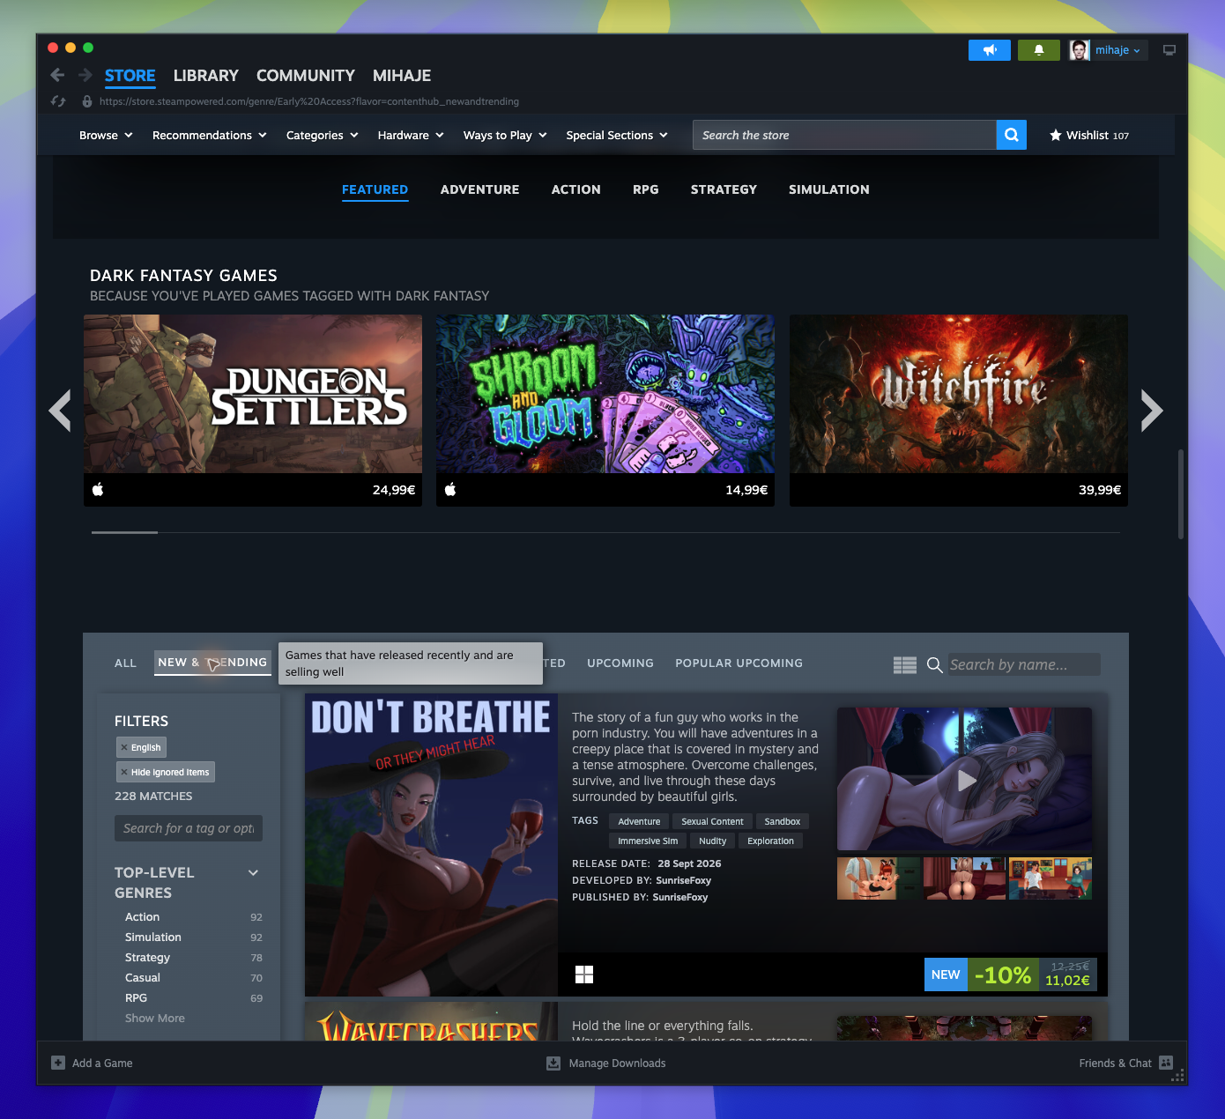Select the Adventure genre tab
The width and height of the screenshot is (1225, 1119).
pyautogui.click(x=479, y=189)
